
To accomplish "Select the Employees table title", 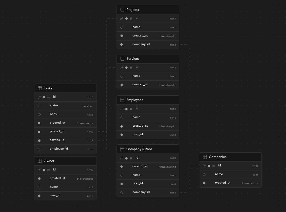I will point(135,100).
